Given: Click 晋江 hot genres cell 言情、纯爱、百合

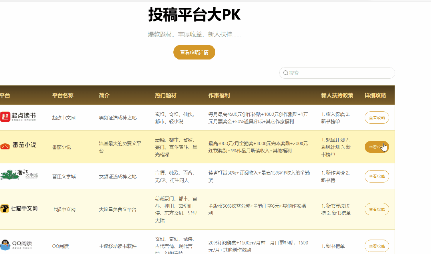Looking at the screenshot, I should [175, 177].
